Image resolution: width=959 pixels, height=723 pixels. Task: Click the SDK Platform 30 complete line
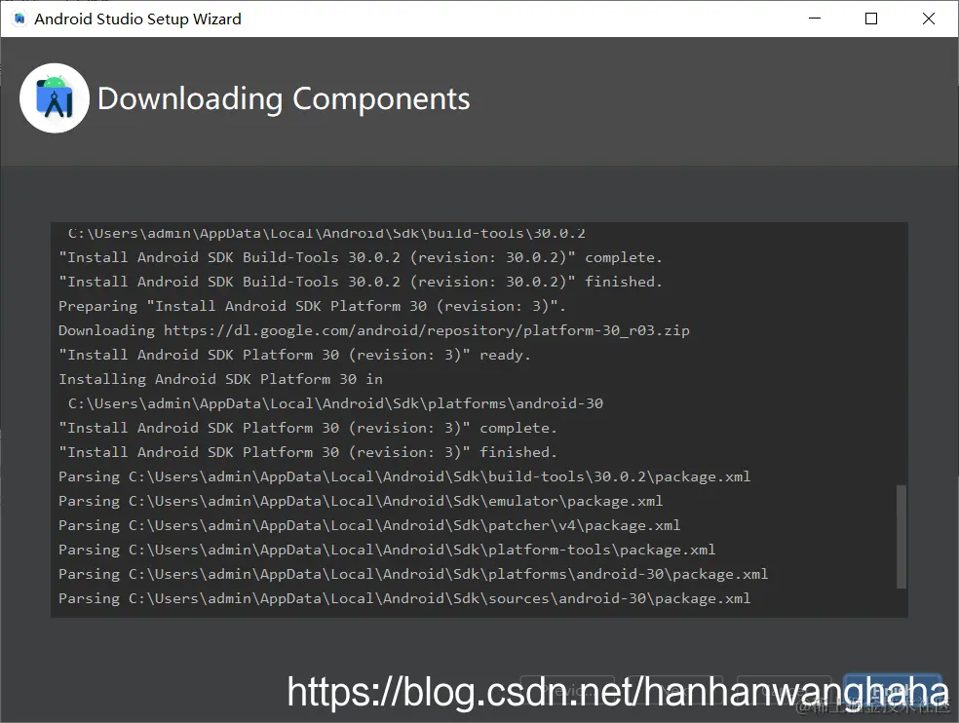tap(308, 428)
